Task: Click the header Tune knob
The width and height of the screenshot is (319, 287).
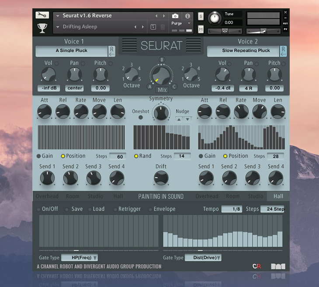Action: 215,18
